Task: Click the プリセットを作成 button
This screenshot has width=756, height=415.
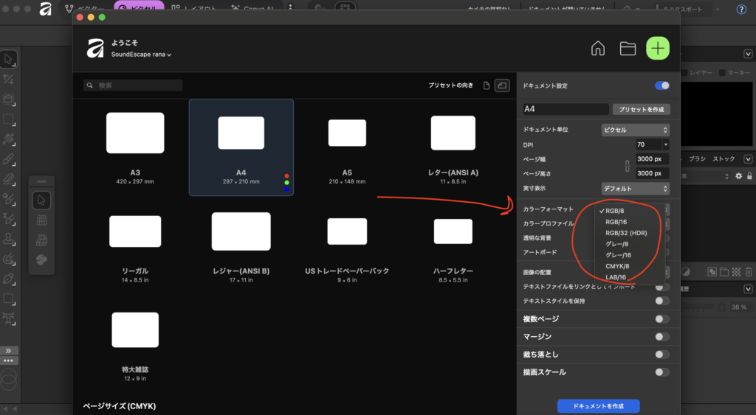Action: [x=641, y=109]
